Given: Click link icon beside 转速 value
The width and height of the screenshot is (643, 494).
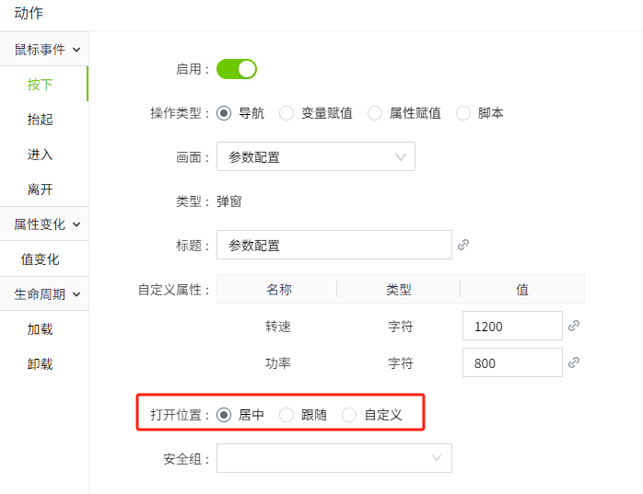Looking at the screenshot, I should (x=574, y=326).
